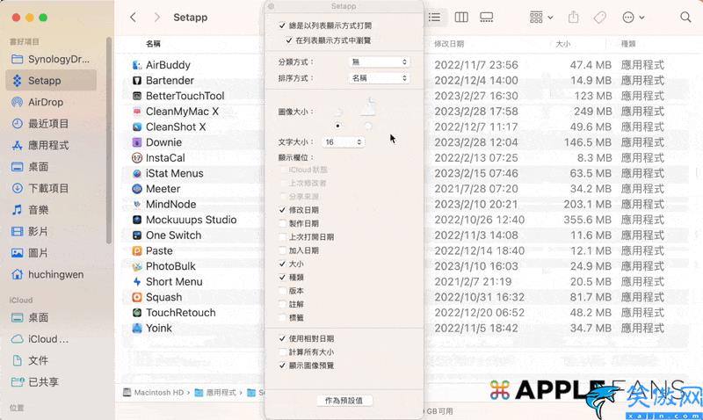Open the More actions ellipsis menu
This screenshot has height=420, width=703.
633,18
